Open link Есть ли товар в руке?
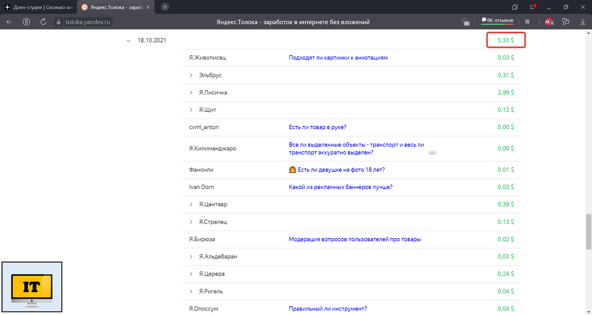This screenshot has width=592, height=315. (x=317, y=127)
